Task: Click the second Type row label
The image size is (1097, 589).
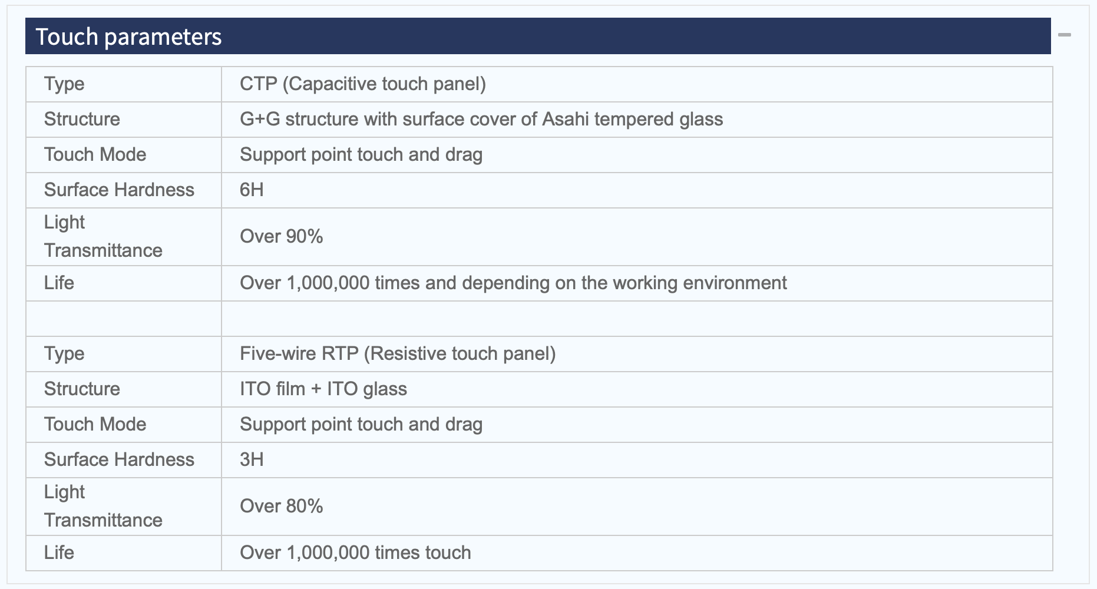Action: [64, 354]
